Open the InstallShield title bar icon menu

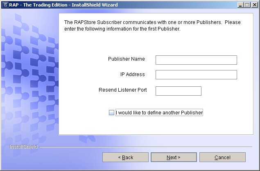[x=5, y=5]
